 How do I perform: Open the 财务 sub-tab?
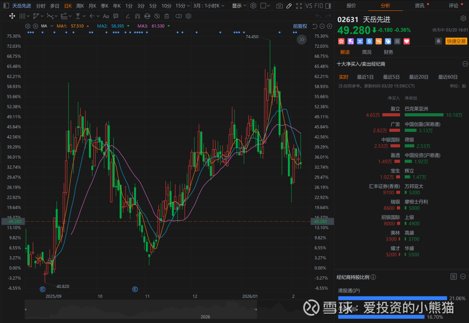(388, 52)
